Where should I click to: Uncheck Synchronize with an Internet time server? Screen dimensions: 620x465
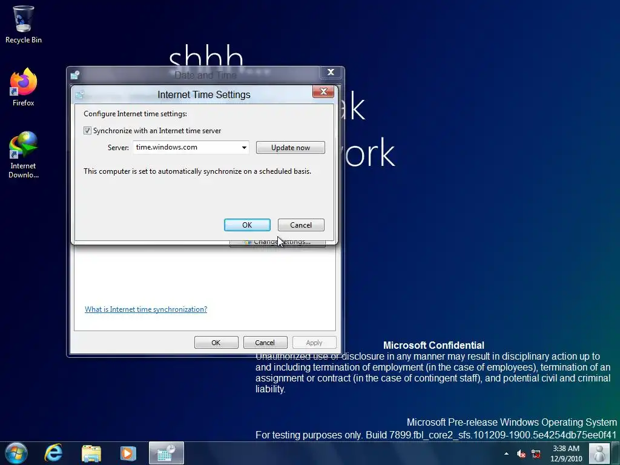click(x=87, y=131)
